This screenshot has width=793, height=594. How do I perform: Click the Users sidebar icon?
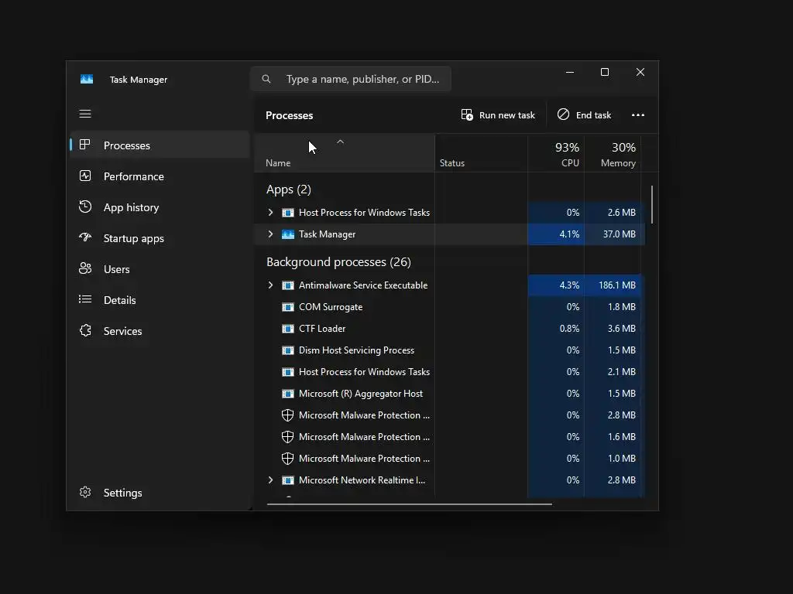click(x=85, y=268)
